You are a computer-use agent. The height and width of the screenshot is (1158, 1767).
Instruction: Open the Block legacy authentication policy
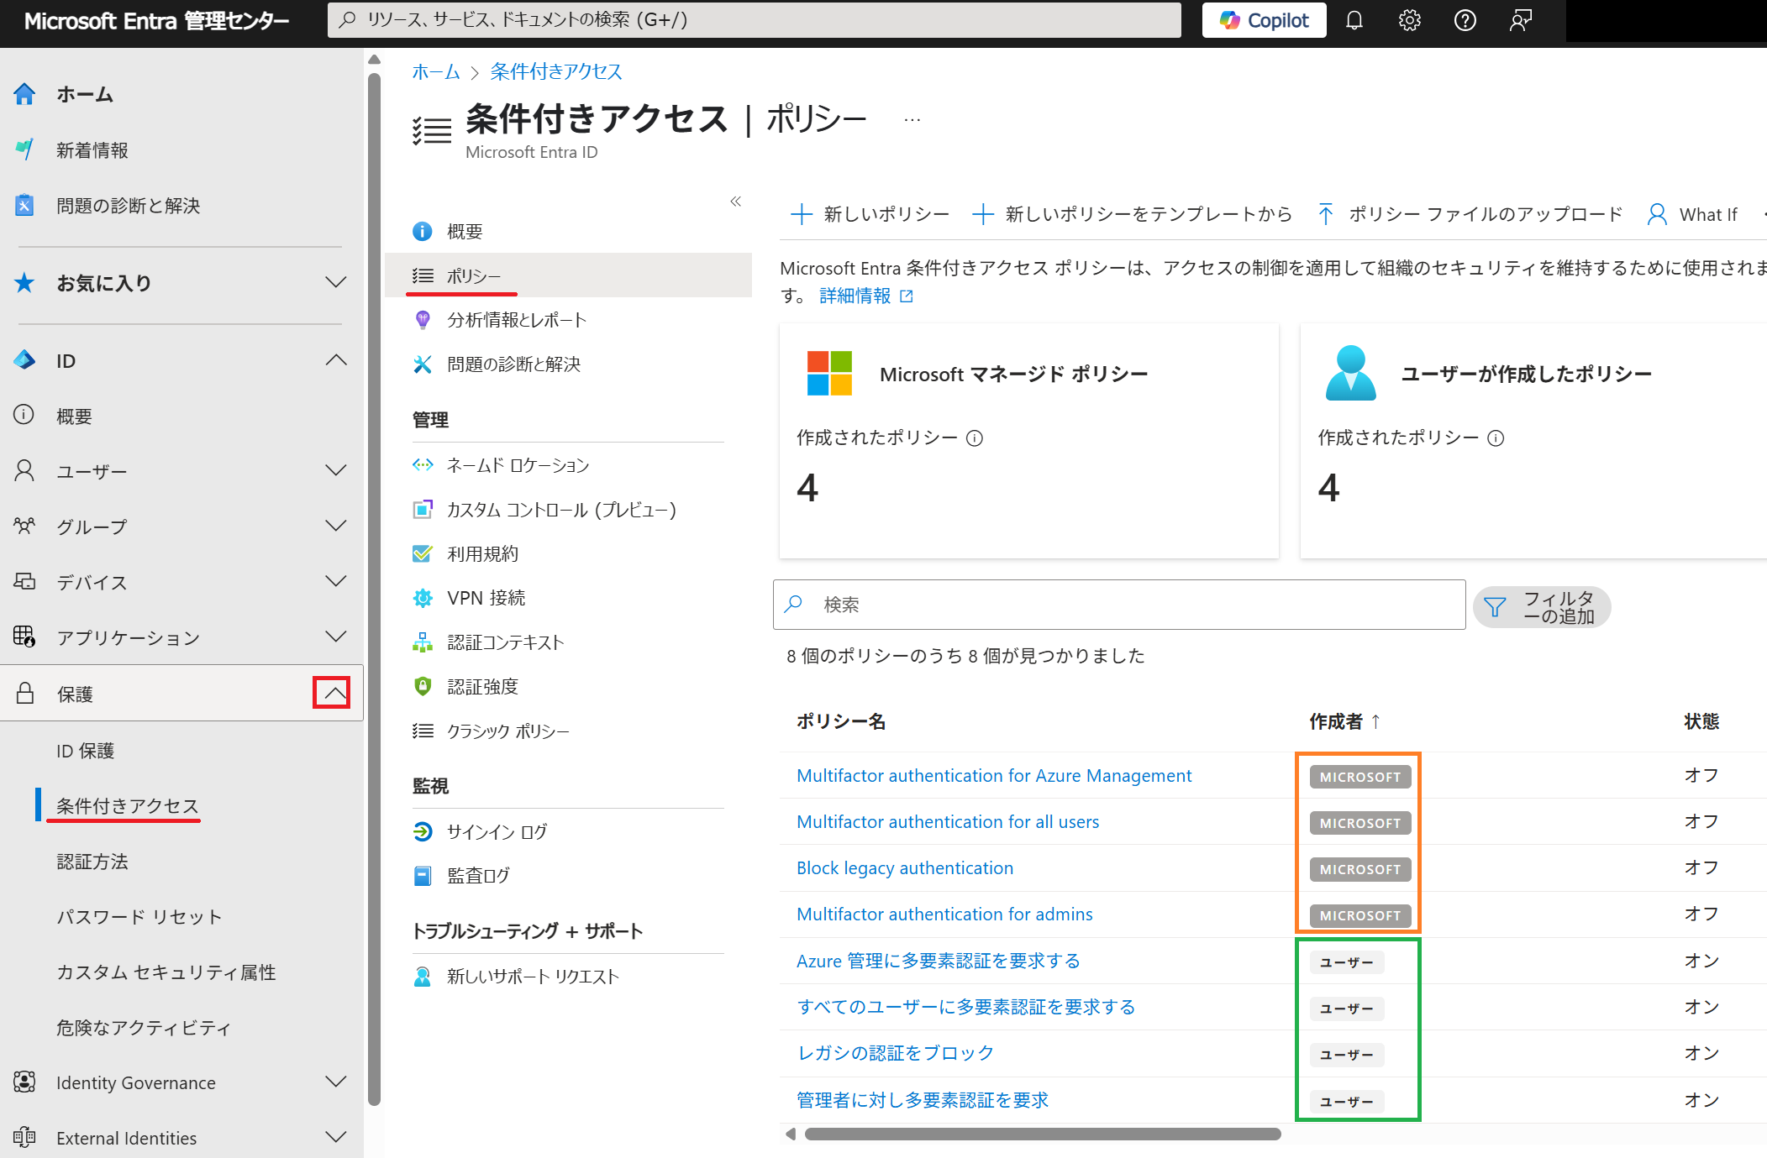(904, 868)
